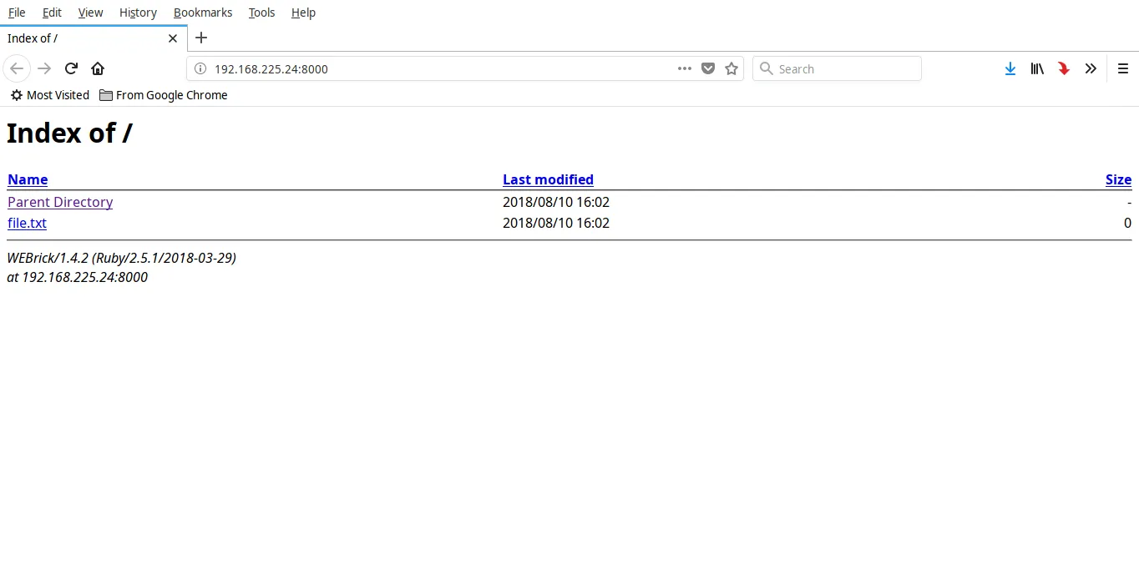Screen dimensions: 1139x574
Task: Go back to the previous page
Action: [17, 68]
